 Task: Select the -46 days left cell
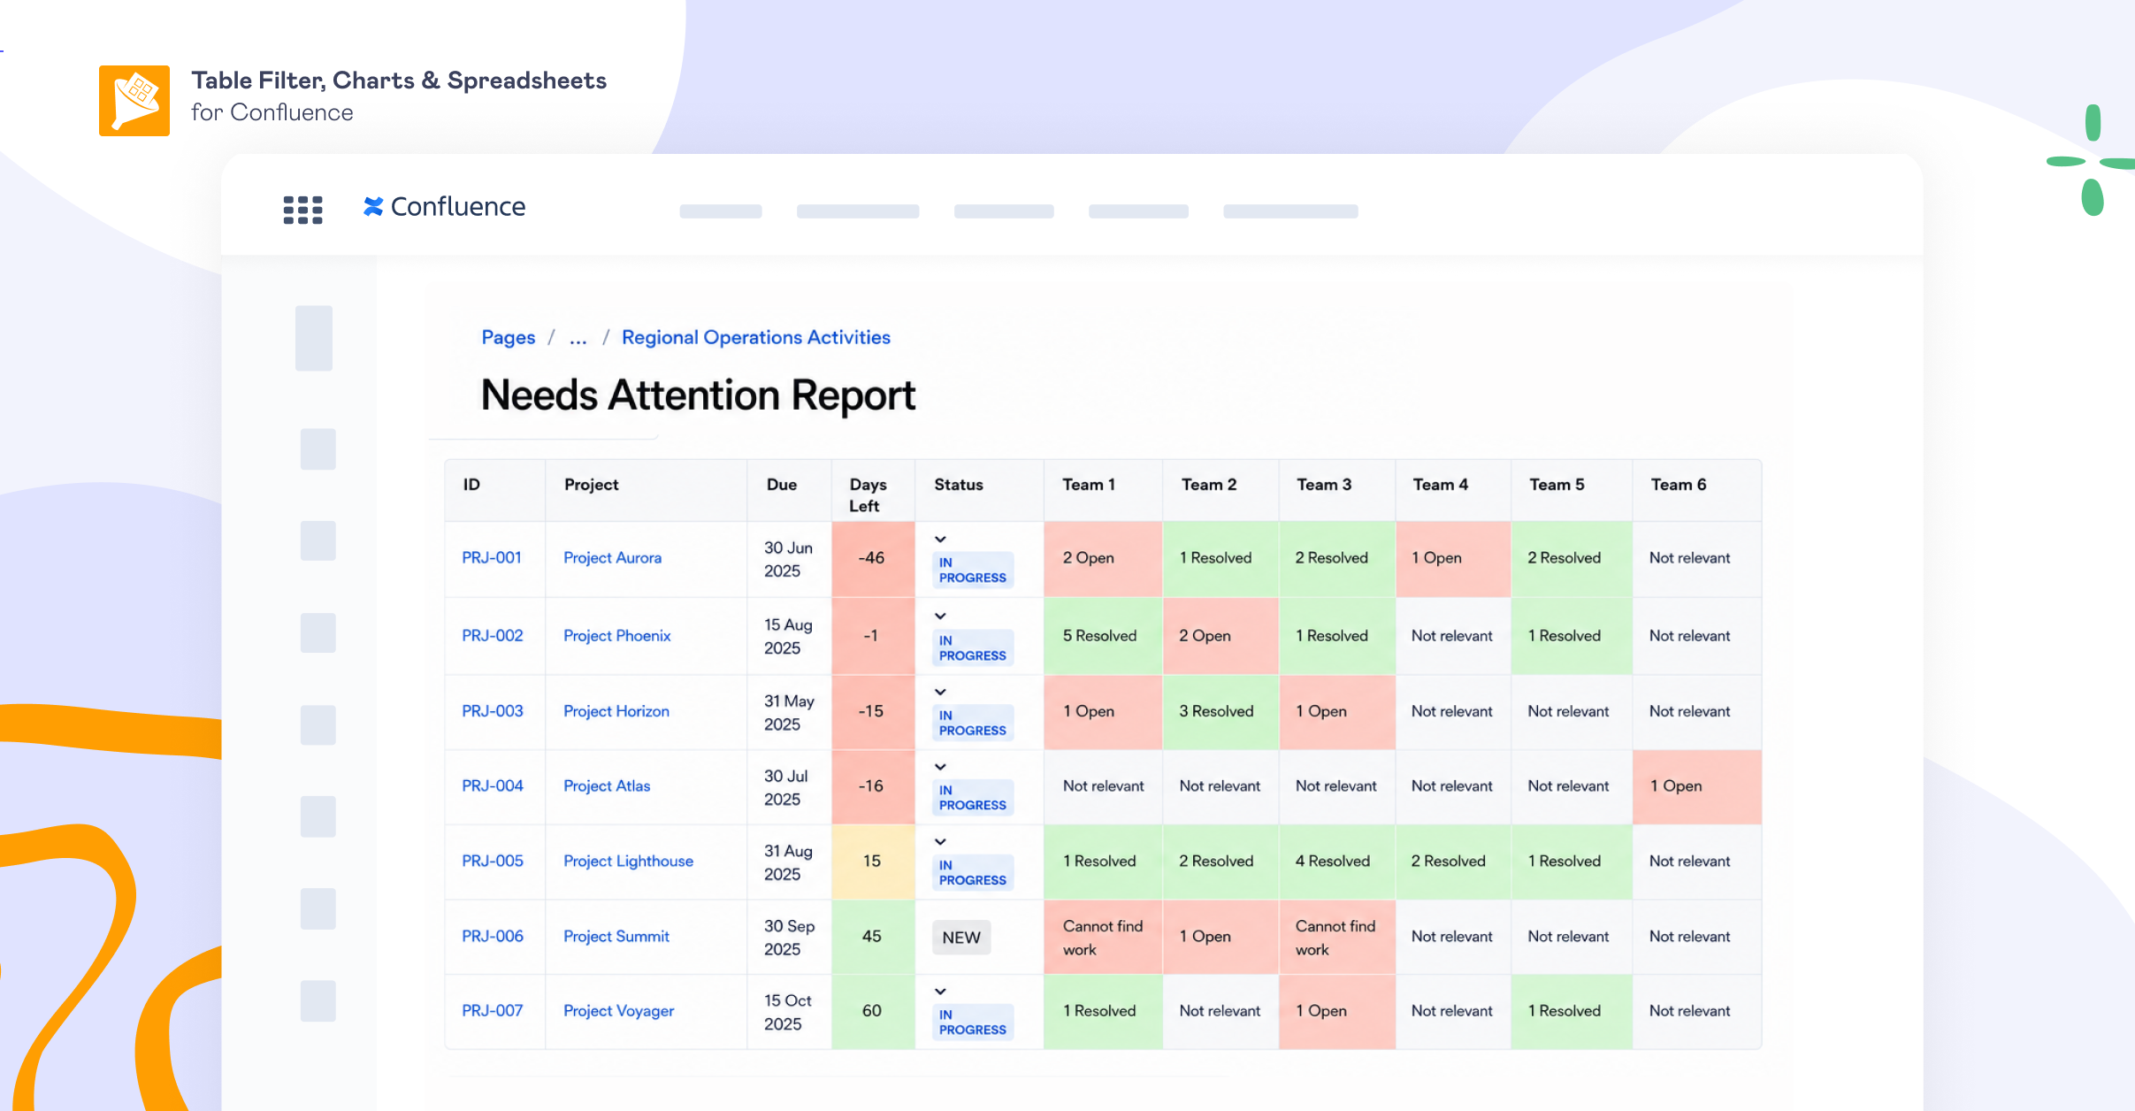coord(873,559)
